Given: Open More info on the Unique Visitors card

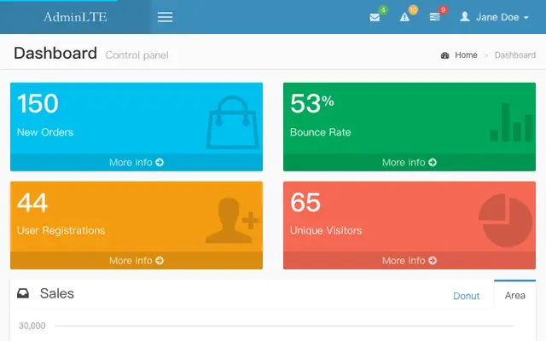Looking at the screenshot, I should pyautogui.click(x=409, y=260).
